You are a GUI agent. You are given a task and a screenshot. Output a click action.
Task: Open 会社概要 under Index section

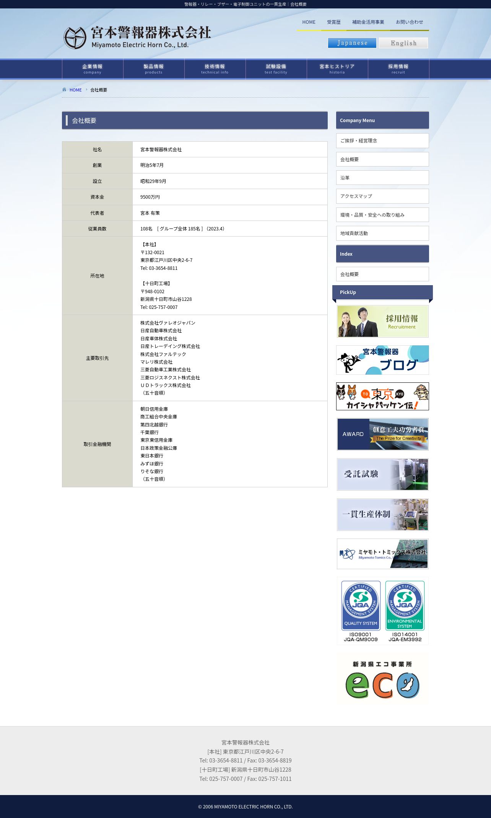pyautogui.click(x=382, y=274)
